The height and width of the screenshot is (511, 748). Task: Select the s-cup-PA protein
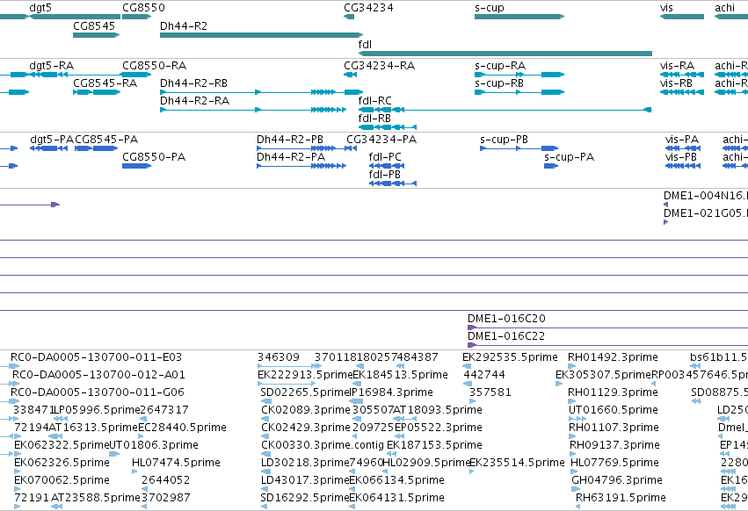(551, 166)
